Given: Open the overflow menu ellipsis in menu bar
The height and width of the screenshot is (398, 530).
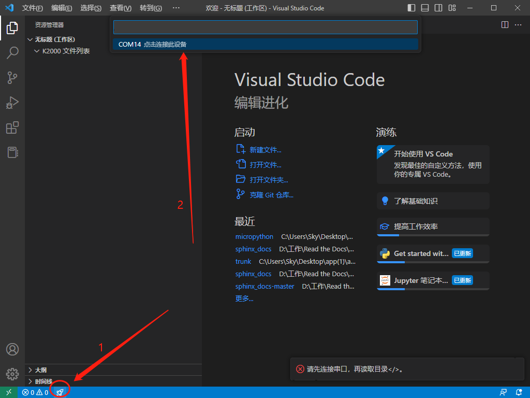Looking at the screenshot, I should point(176,8).
